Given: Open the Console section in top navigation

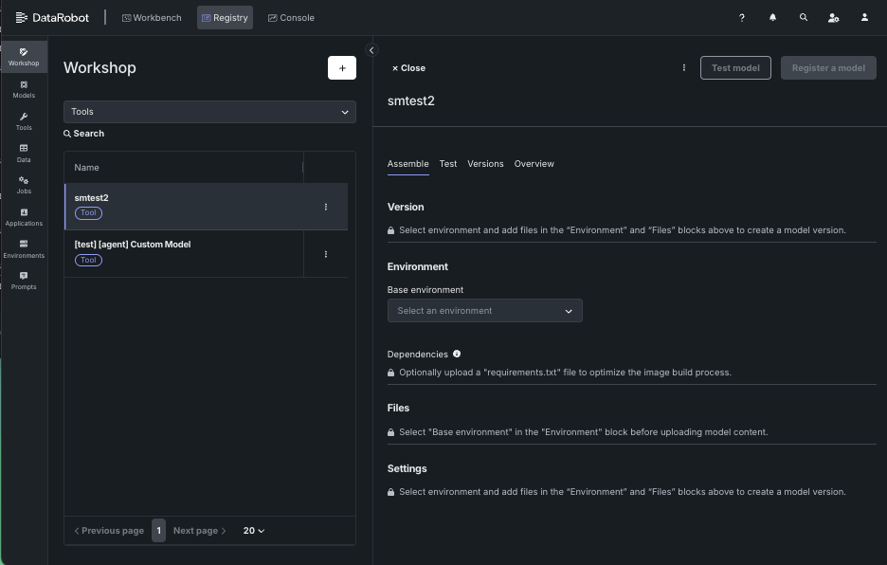Looking at the screenshot, I should click(x=291, y=18).
